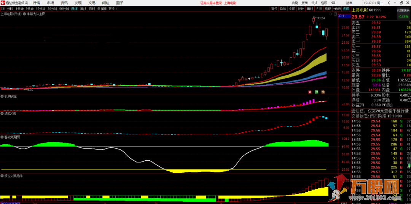The image size is (411, 204).
Task: Select the 日线 daily period
Action: (x=75, y=9)
